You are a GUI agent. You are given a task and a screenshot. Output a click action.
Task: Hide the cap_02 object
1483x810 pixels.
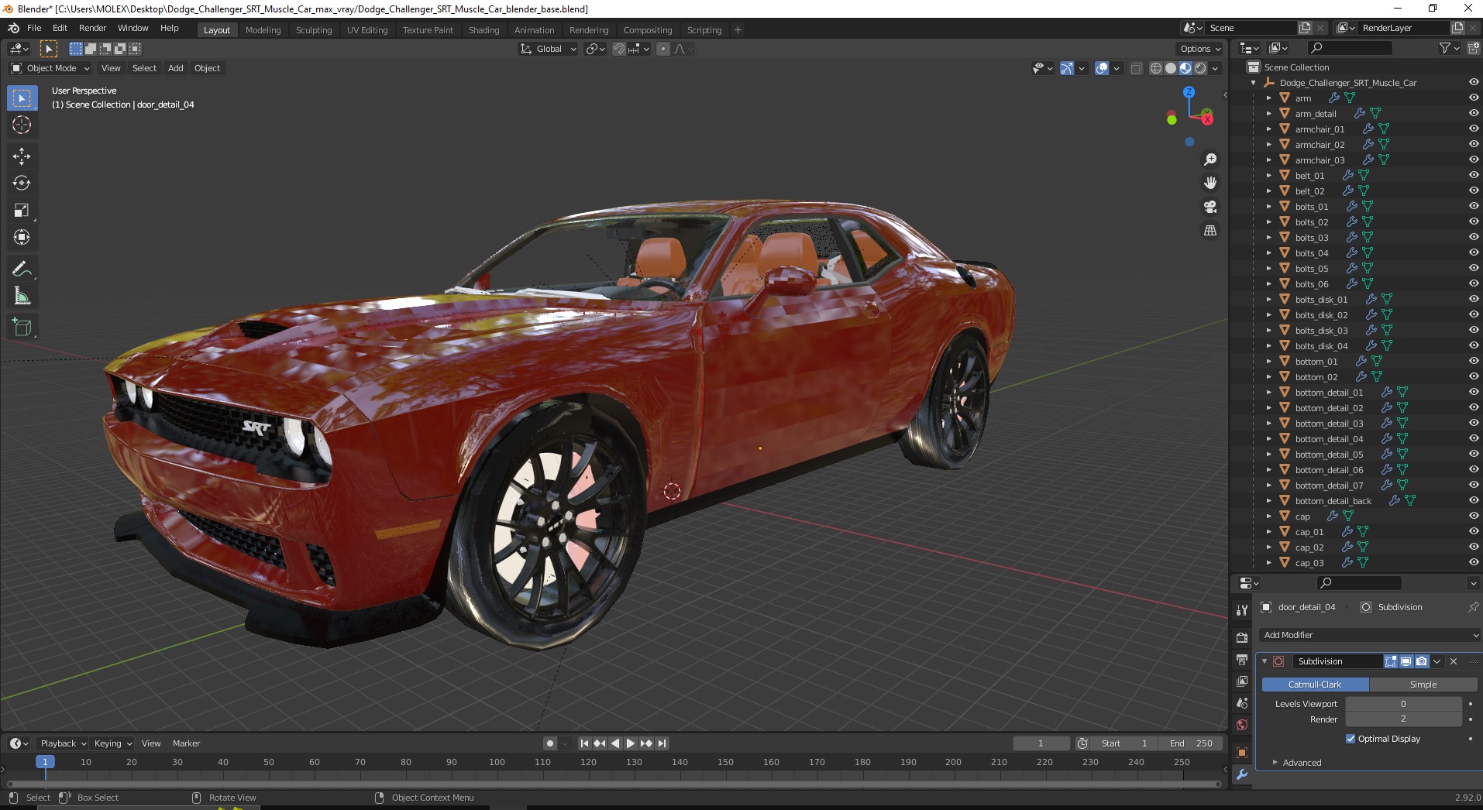click(x=1473, y=547)
